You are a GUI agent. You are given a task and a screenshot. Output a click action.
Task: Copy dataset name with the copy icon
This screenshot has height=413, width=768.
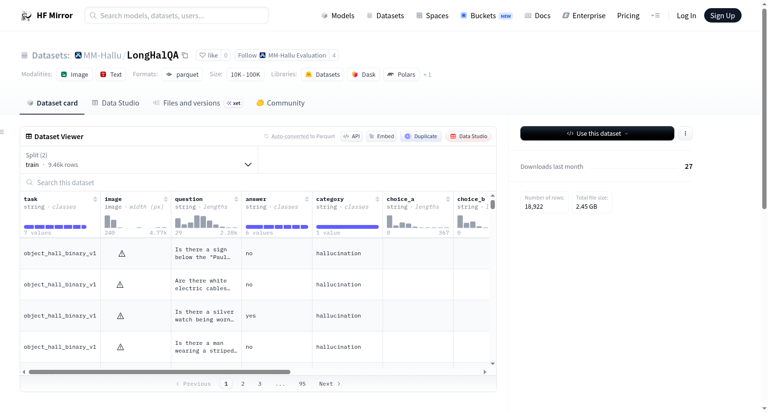[185, 55]
